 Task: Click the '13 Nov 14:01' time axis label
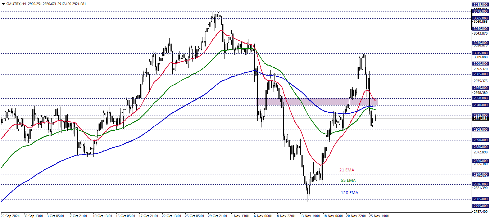coord(309,216)
